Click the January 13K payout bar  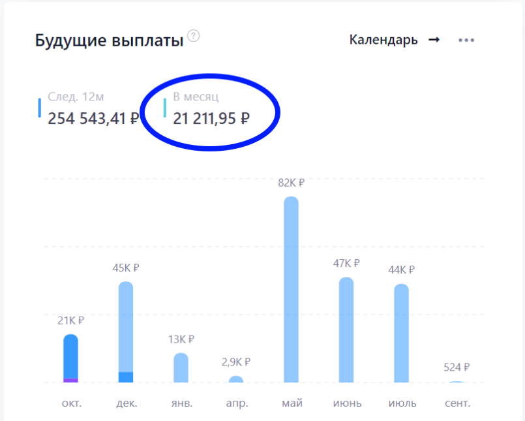pyautogui.click(x=181, y=367)
